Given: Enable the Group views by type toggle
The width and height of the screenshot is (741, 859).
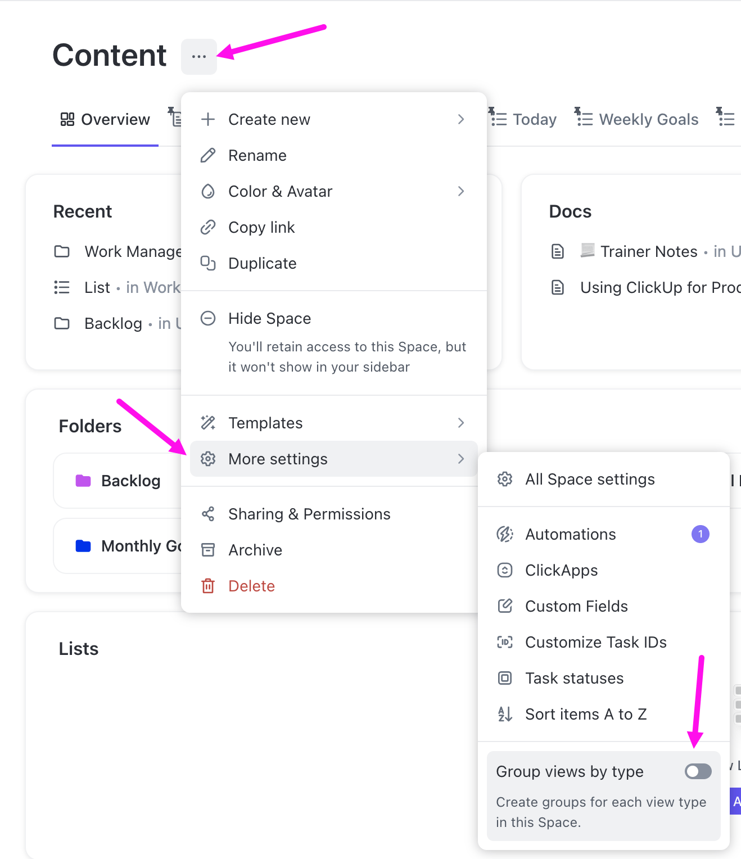Looking at the screenshot, I should [x=697, y=771].
